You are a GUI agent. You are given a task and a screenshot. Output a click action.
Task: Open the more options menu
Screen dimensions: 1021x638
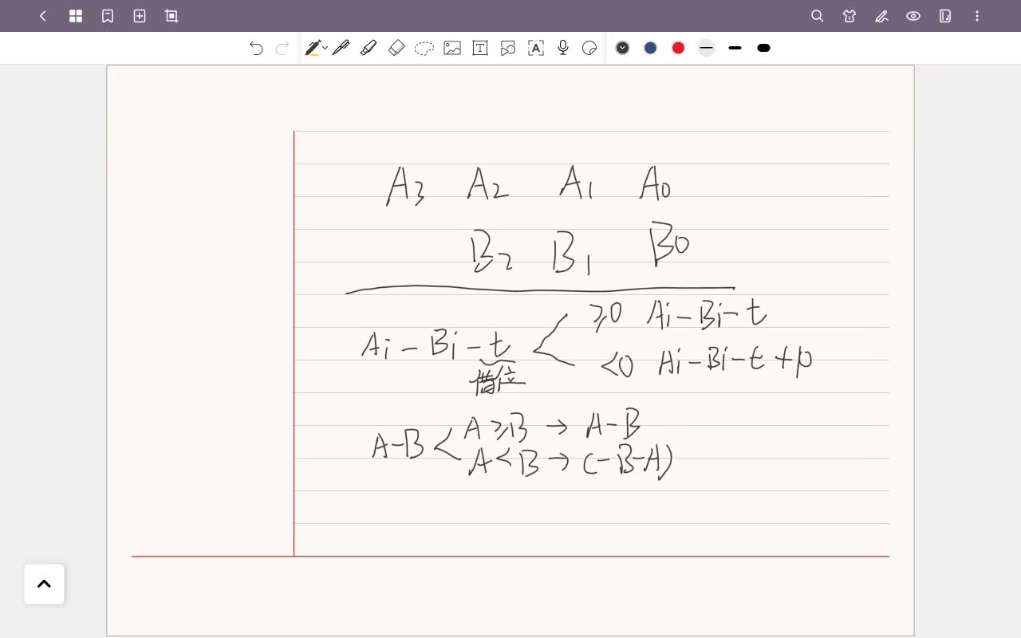point(977,16)
